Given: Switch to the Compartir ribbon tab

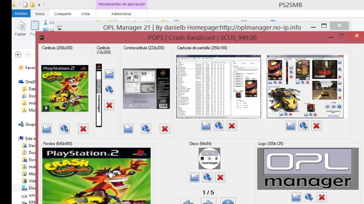Looking at the screenshot, I should (63, 14).
